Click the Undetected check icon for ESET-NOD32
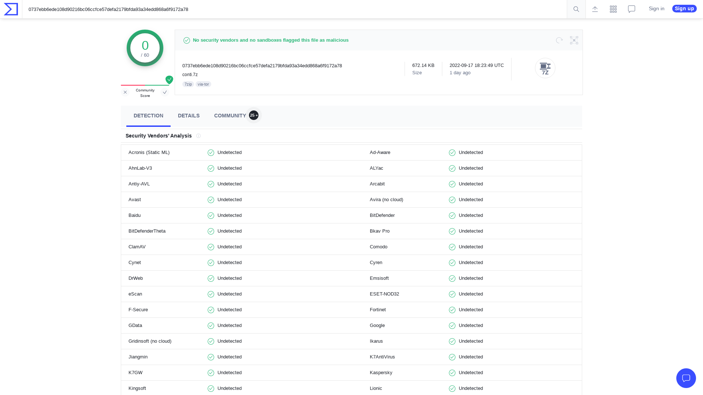This screenshot has width=703, height=395. coord(452,294)
